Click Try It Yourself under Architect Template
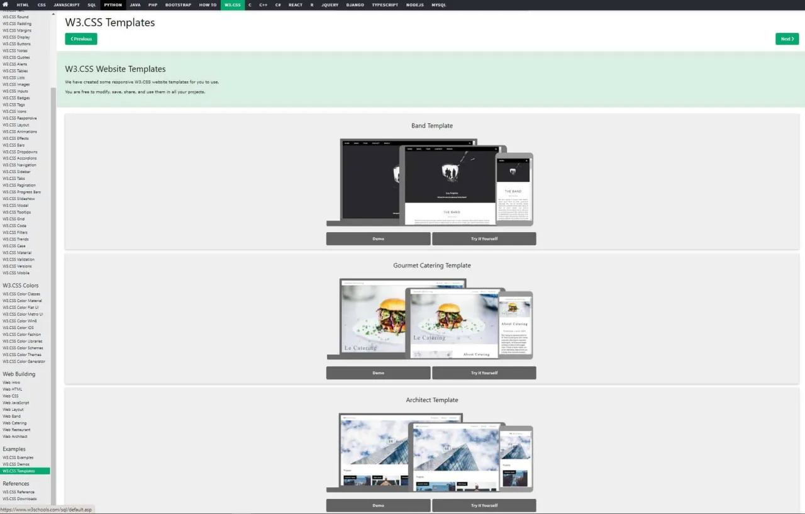 tap(484, 505)
